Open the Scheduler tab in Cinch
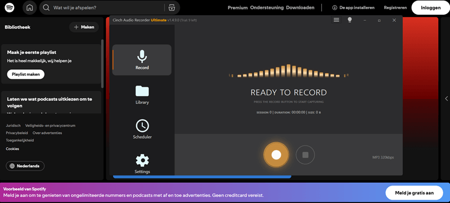The width and height of the screenshot is (450, 203). click(142, 129)
